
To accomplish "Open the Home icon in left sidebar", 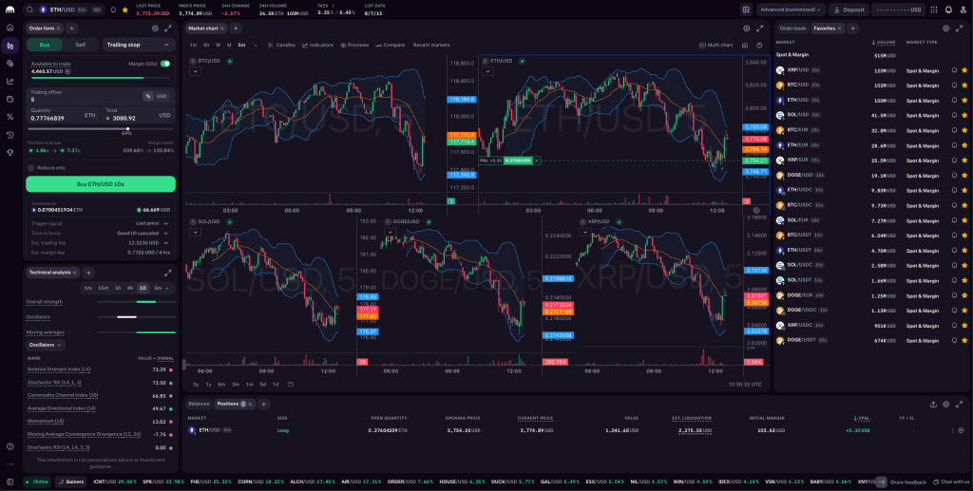I will (x=10, y=27).
